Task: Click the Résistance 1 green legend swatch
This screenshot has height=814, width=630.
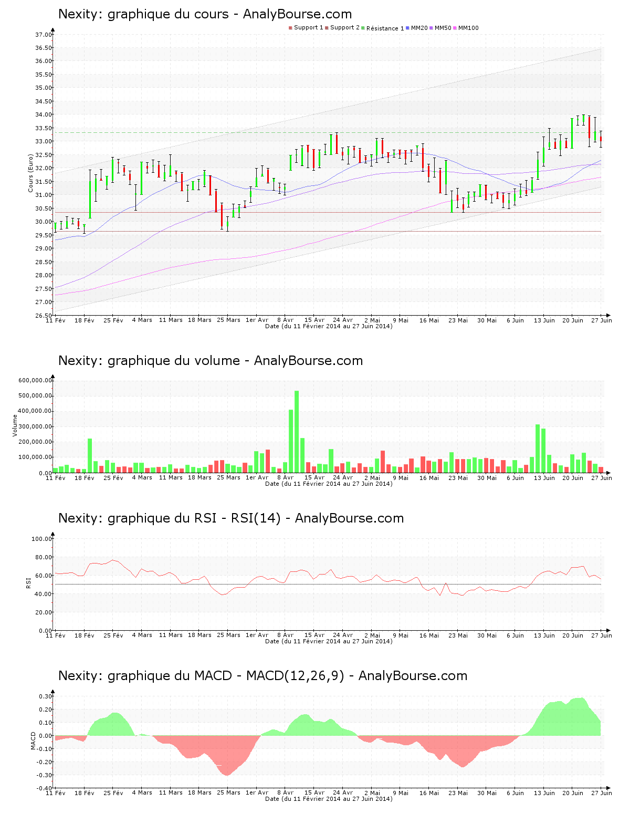Action: point(363,28)
